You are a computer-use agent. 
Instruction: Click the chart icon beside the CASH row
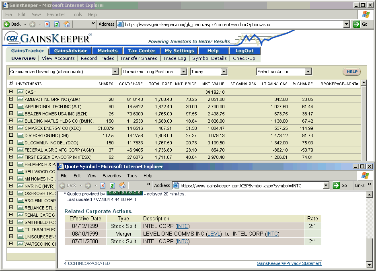21,92
